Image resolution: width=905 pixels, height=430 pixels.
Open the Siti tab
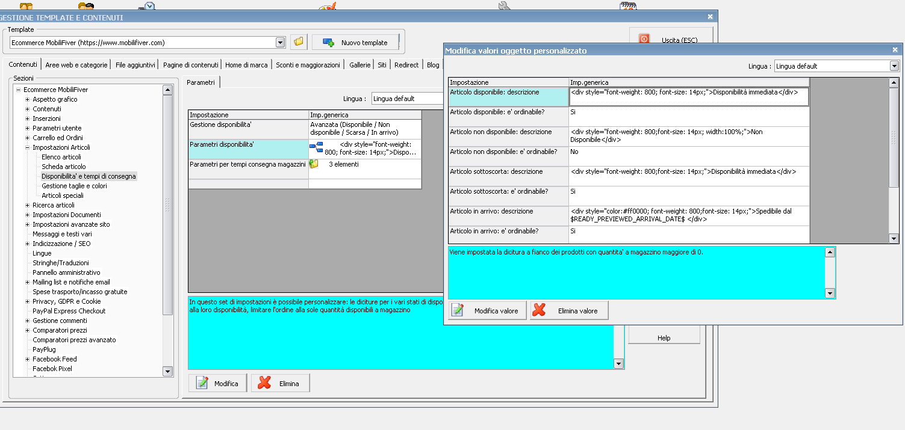[382, 65]
